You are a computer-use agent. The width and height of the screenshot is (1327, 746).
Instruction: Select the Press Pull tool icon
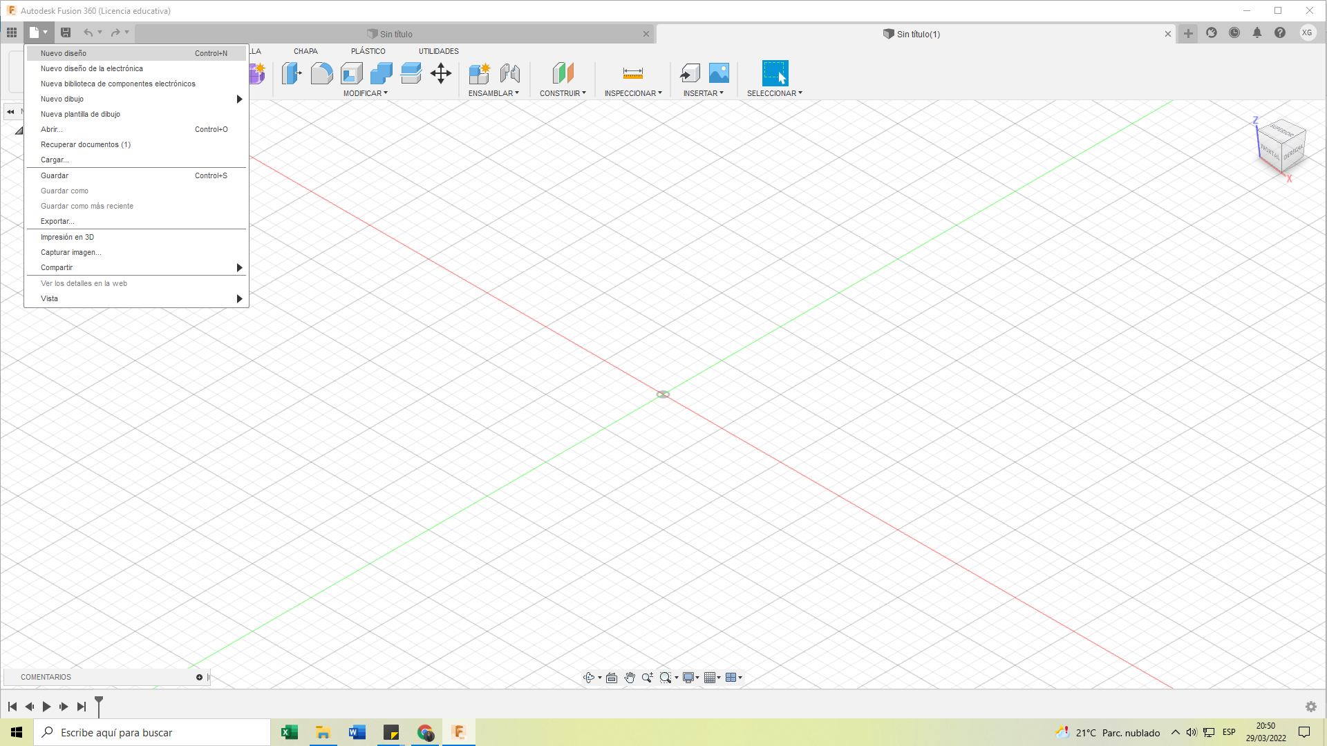coord(292,73)
